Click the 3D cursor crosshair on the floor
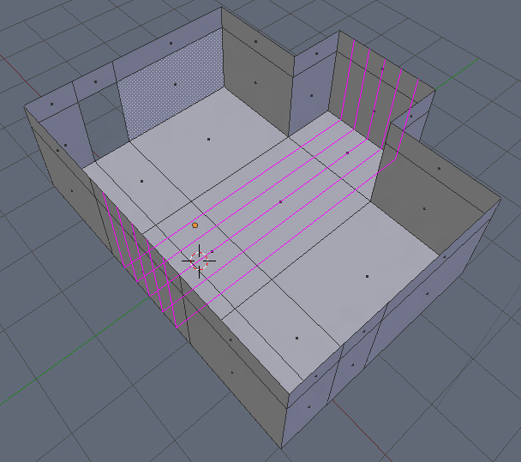Screen dimensions: 521x462 pos(199,261)
